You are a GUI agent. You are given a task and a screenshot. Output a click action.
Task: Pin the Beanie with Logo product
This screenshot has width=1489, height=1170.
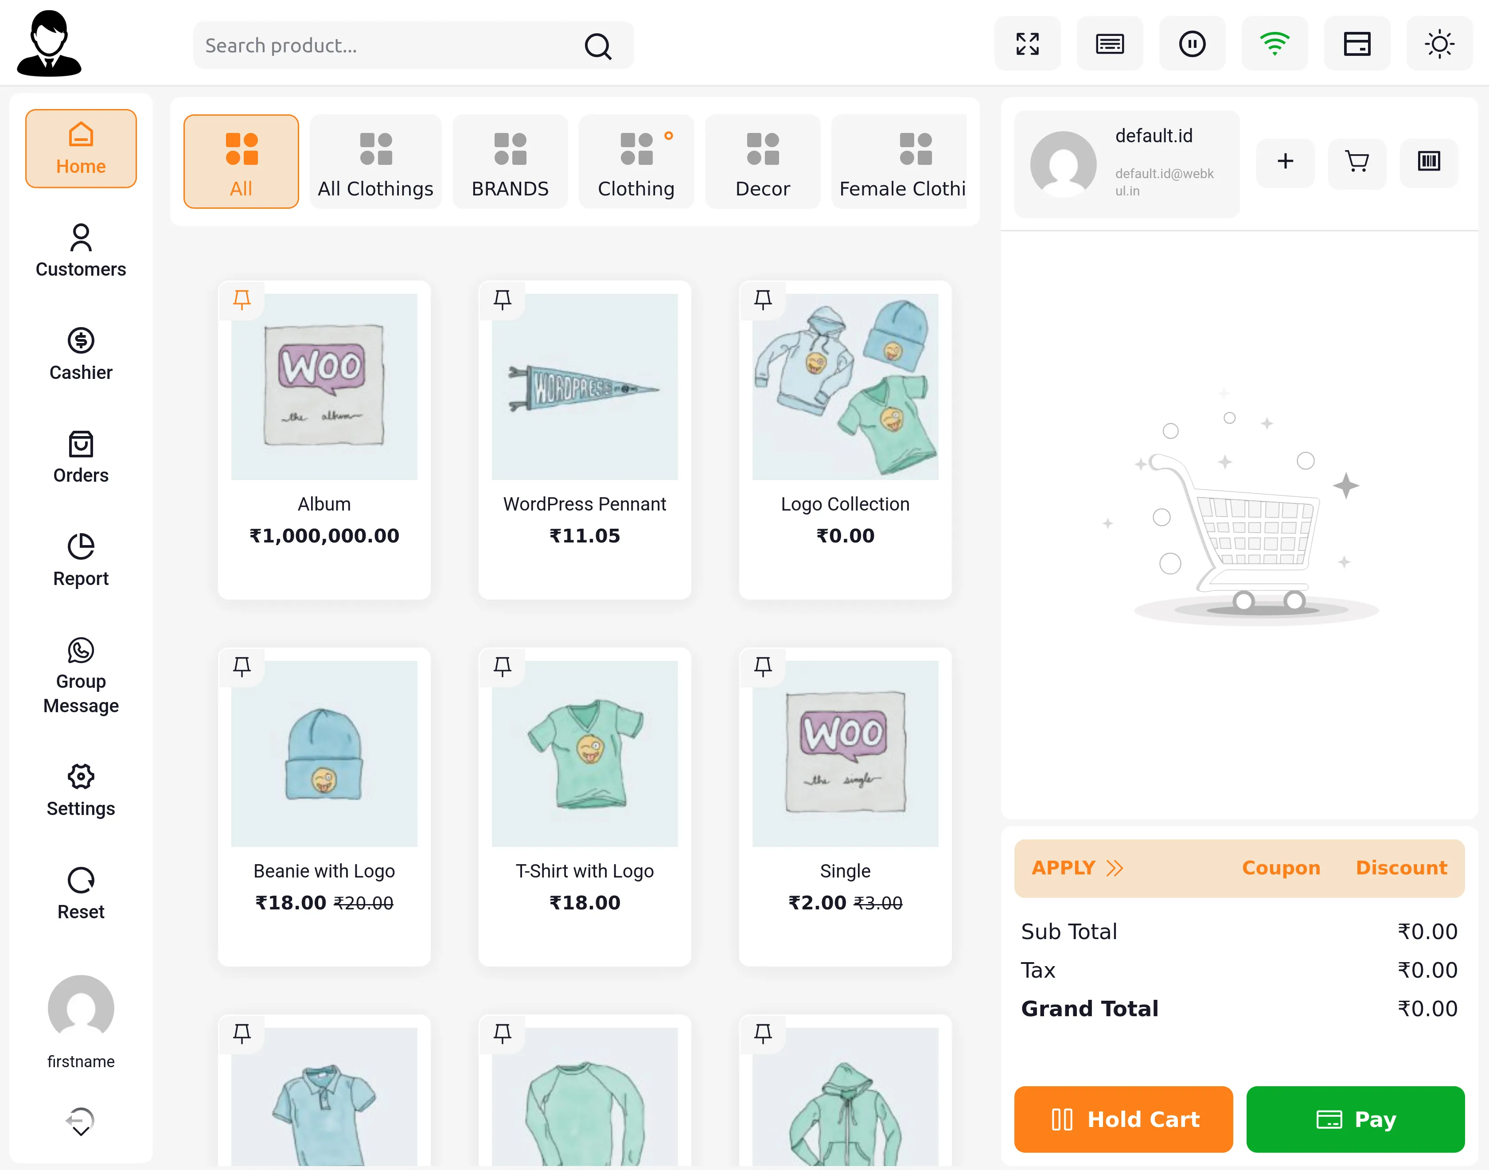242,666
